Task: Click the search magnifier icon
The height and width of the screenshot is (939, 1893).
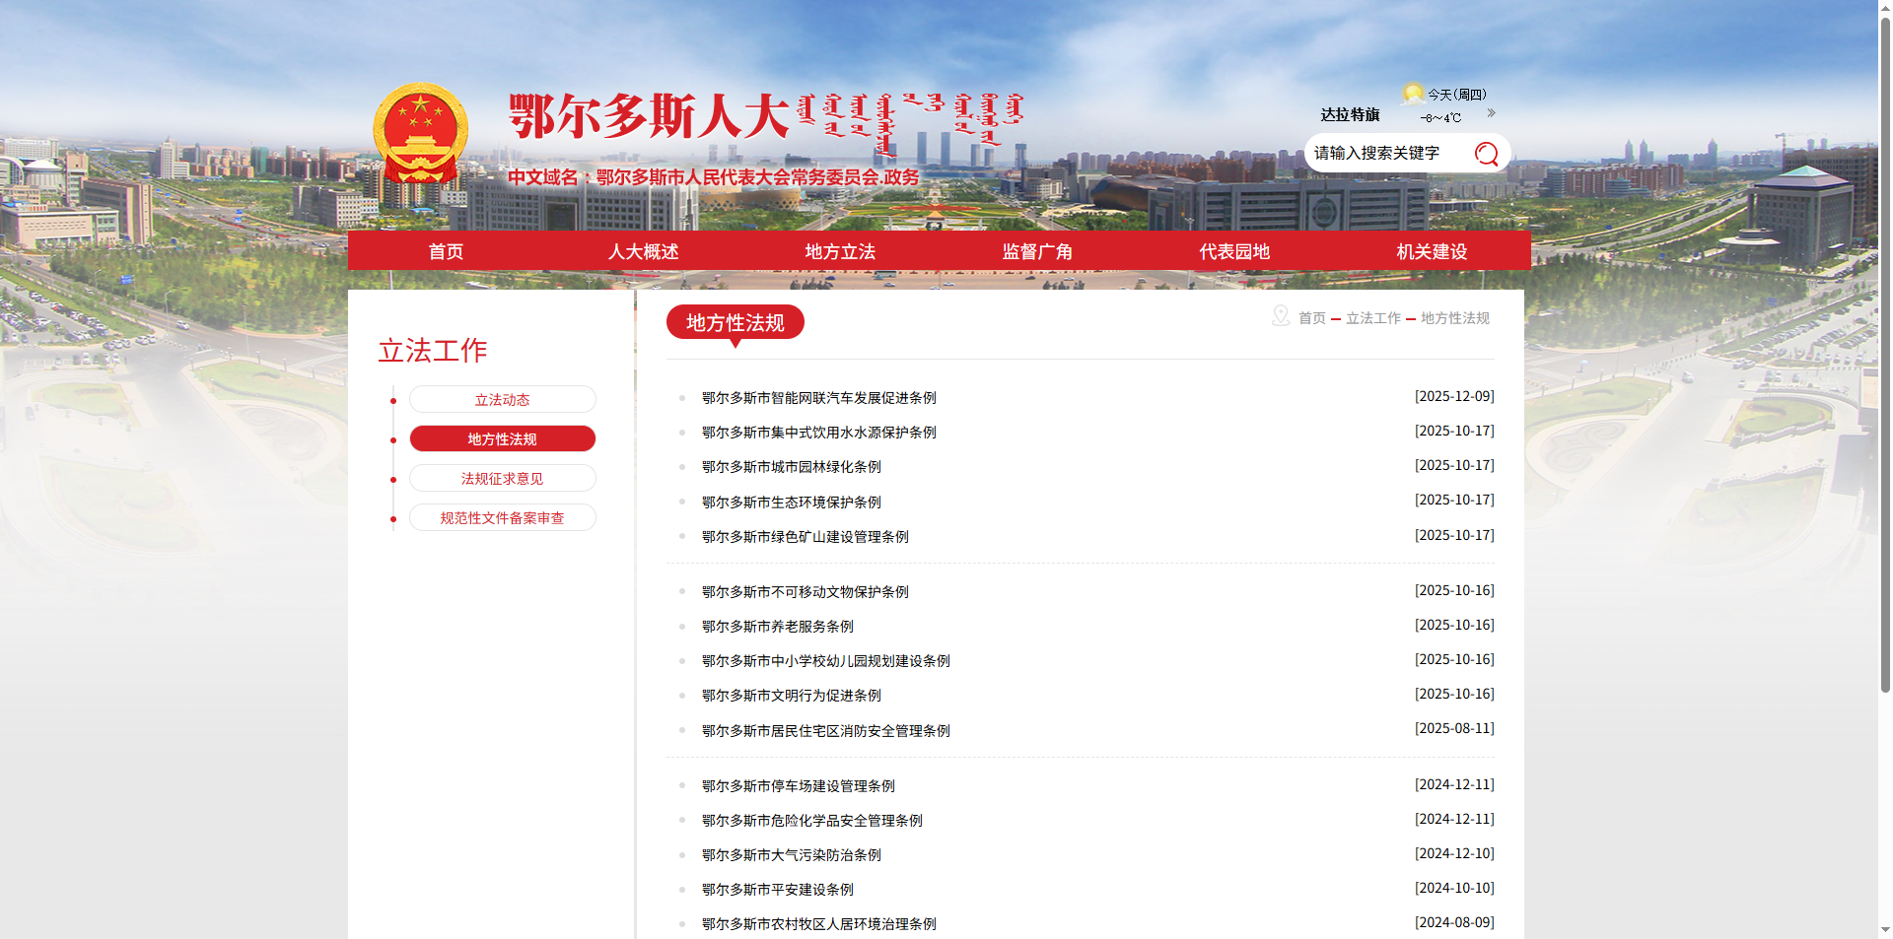Action: (x=1486, y=153)
